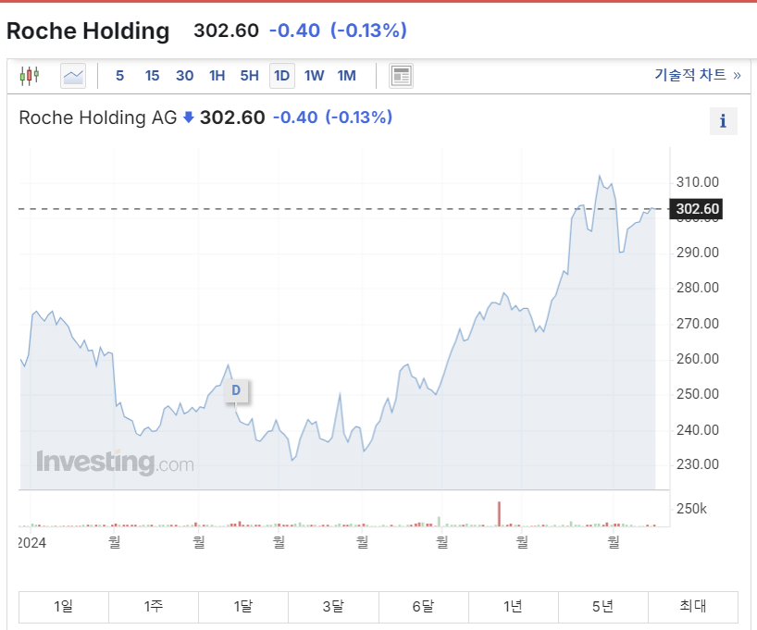Show the 1일 time range
Viewport: 757px width, 630px height.
[64, 607]
